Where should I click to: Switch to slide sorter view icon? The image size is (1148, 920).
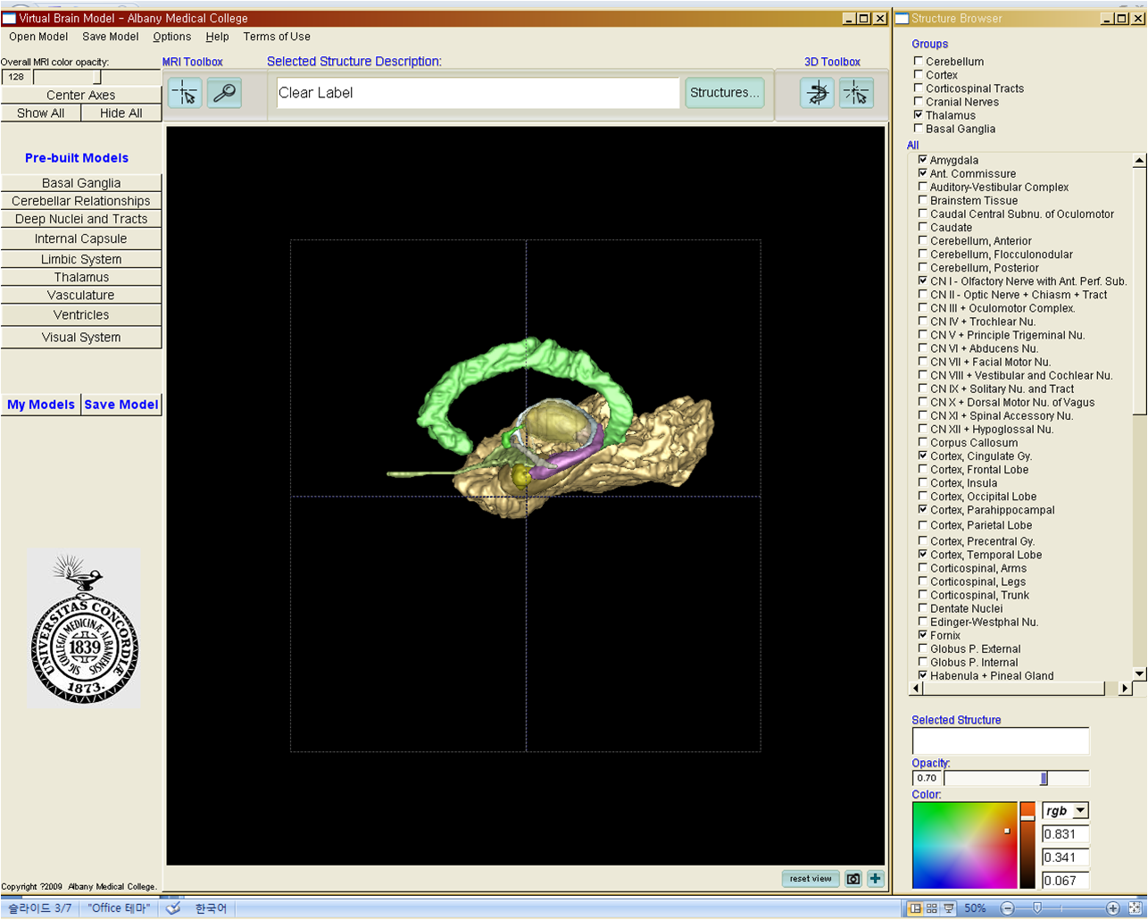tap(932, 908)
